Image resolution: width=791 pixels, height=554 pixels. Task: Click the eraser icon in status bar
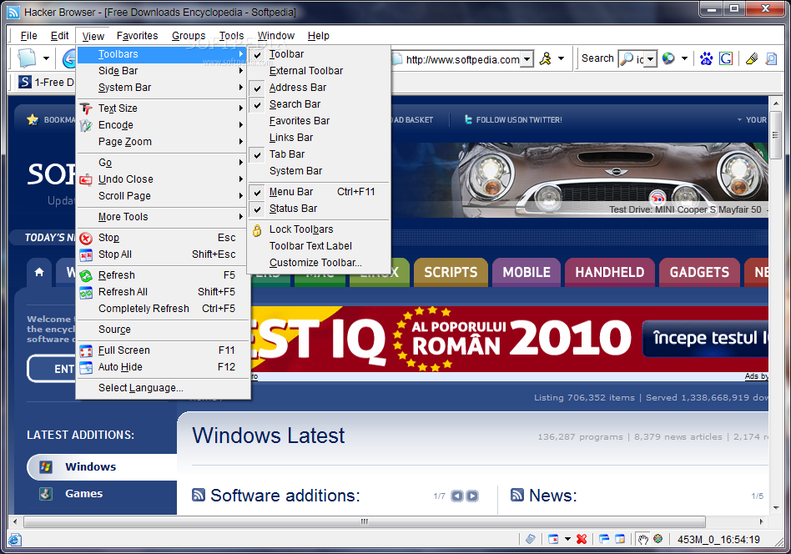pyautogui.click(x=530, y=539)
